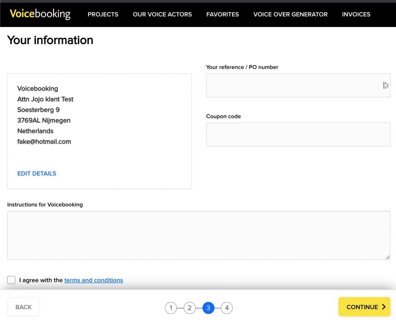Viewport: 396px width, 320px height.
Task: Click the password manager icon in PO number field
Action: (386, 86)
